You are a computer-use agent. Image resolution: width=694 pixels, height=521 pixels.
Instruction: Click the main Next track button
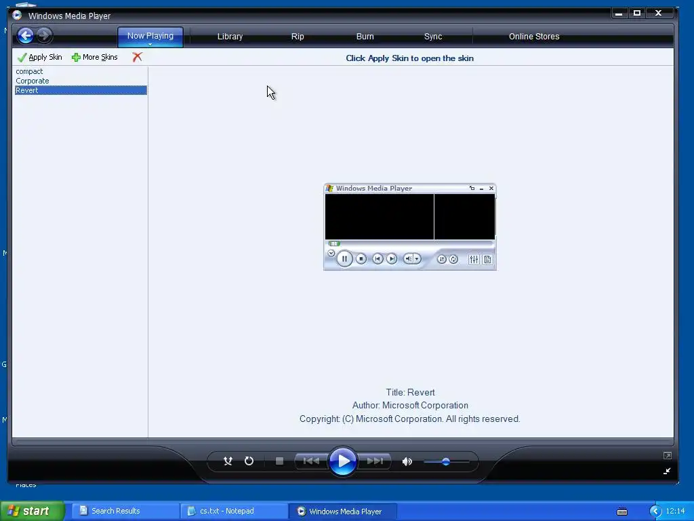[x=375, y=461]
